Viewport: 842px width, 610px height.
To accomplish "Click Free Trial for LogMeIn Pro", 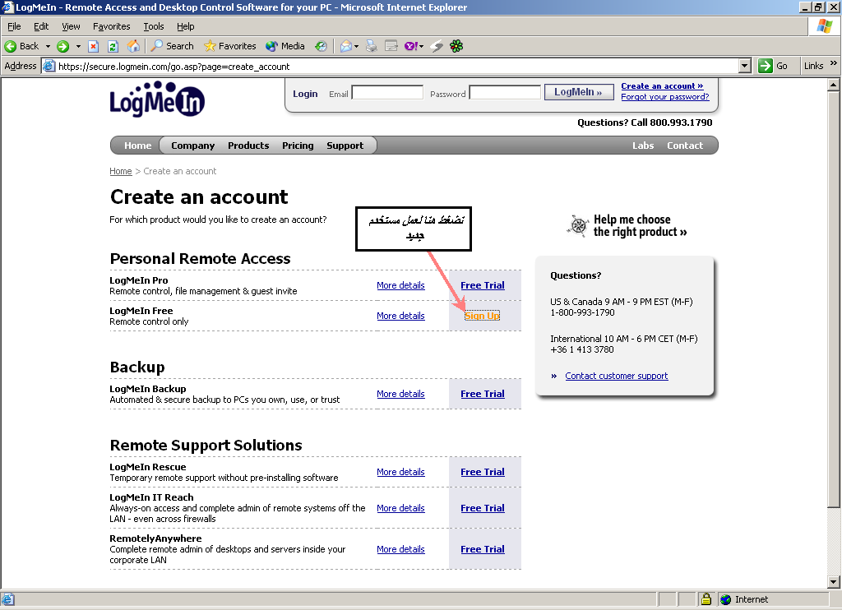I will (482, 285).
